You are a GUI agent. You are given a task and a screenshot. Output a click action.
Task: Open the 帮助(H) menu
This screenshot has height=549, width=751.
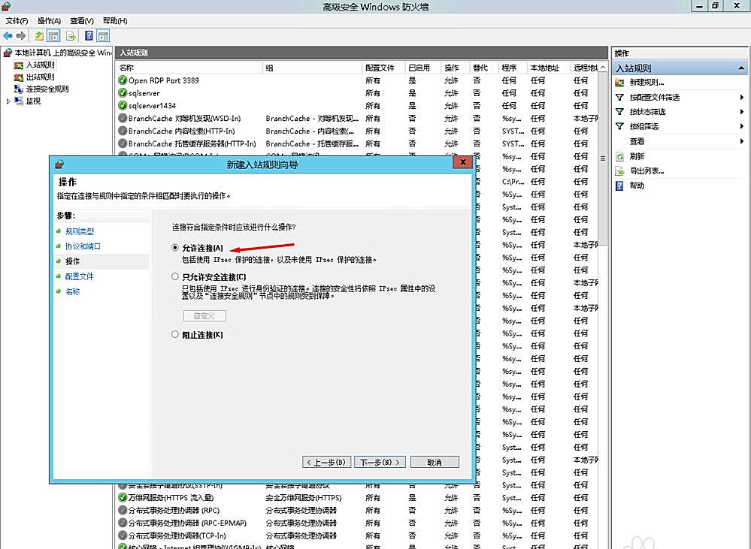[x=115, y=20]
